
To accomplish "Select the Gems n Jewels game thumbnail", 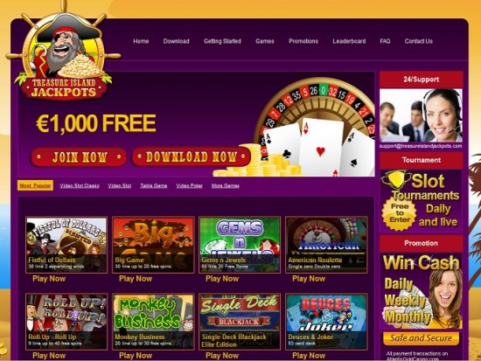I will (240, 245).
